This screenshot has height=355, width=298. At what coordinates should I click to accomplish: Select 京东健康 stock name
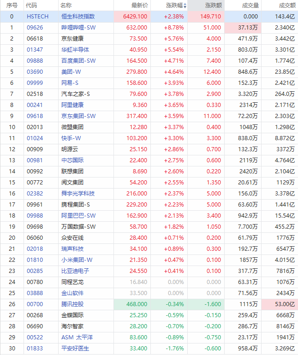[72, 39]
